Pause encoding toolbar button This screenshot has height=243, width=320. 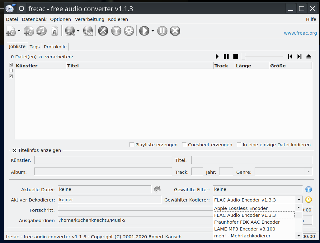(162, 31)
